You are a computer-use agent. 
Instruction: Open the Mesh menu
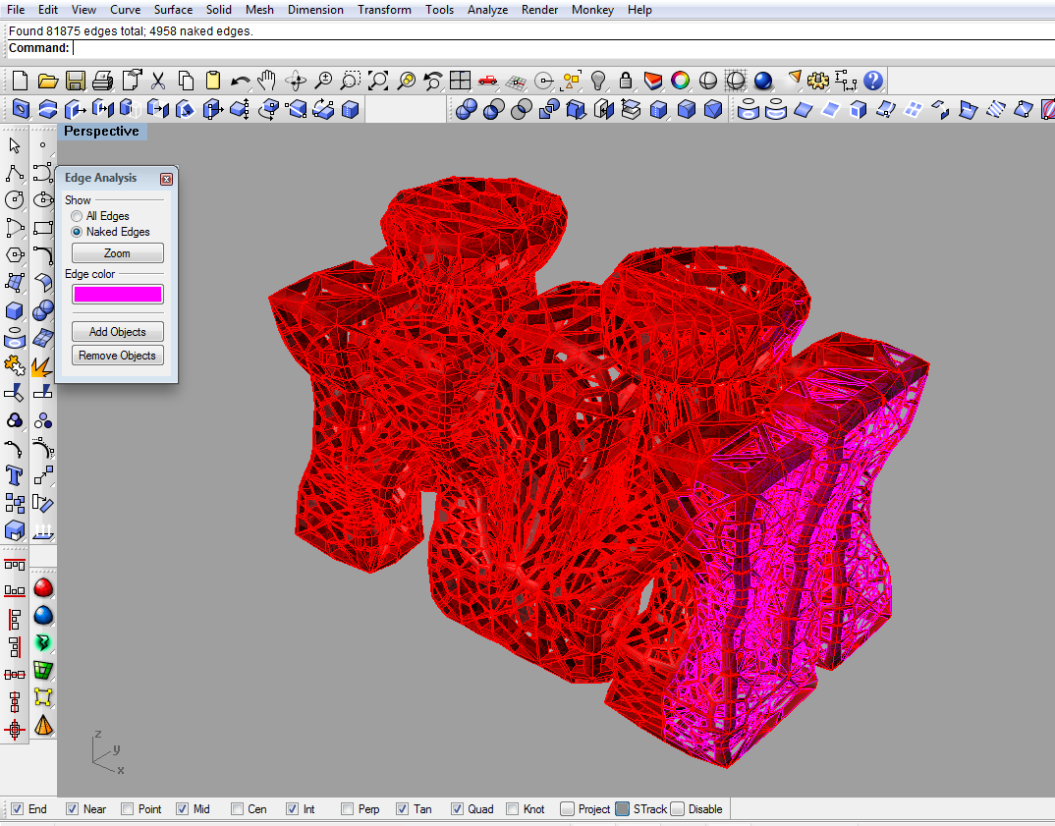pos(259,10)
